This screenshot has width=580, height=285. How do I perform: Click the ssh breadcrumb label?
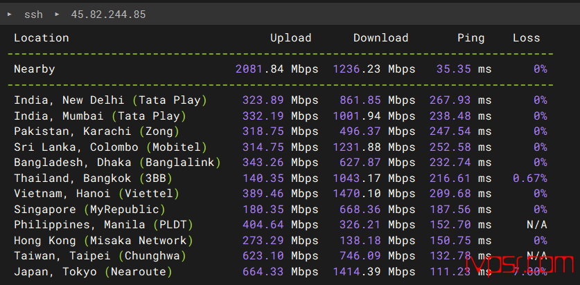(x=33, y=15)
